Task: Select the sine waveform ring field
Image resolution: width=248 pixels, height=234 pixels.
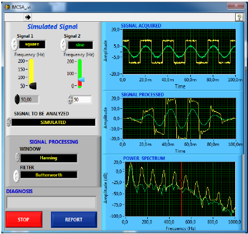Action: coord(80,45)
